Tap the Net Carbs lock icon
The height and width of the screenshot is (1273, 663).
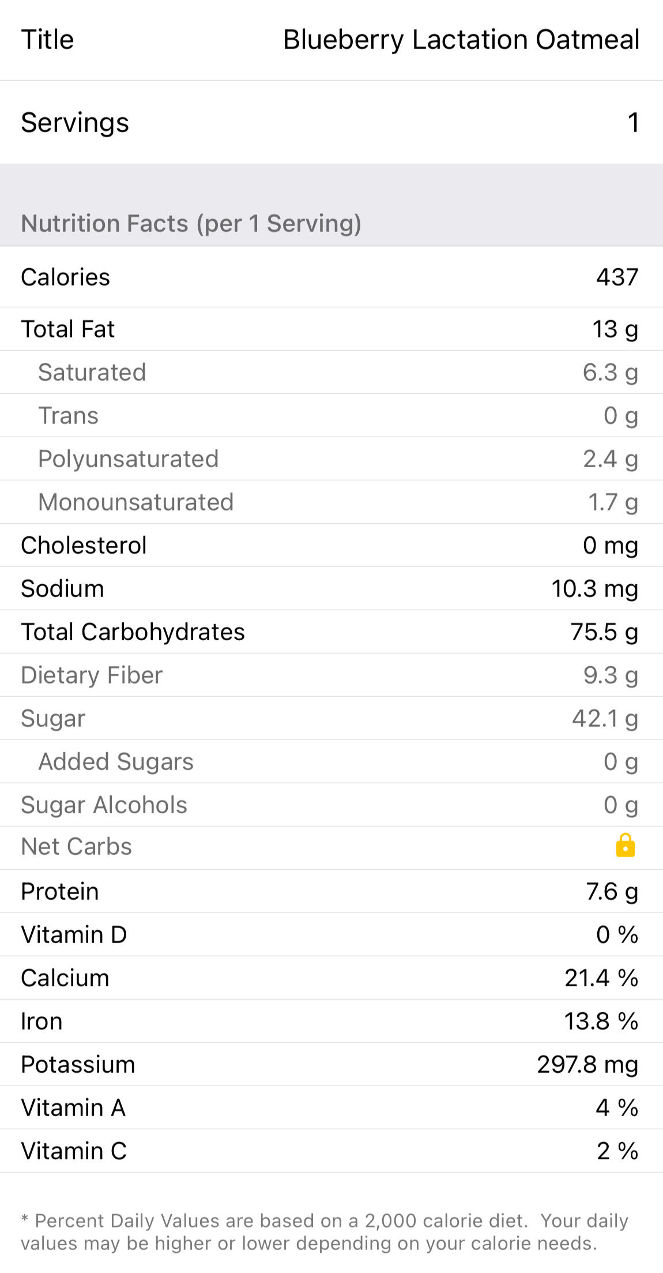pyautogui.click(x=625, y=846)
